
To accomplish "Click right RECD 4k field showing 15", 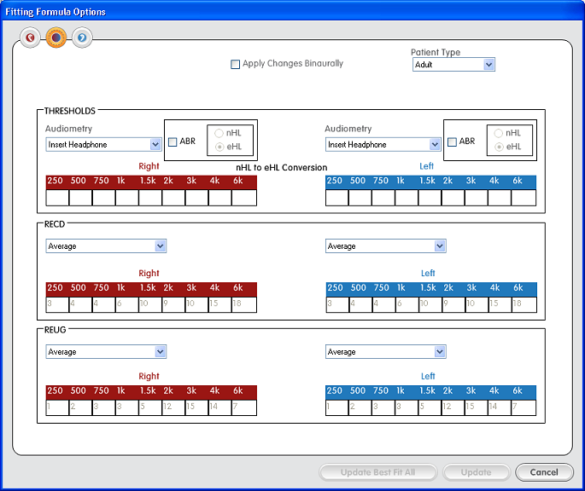I will [x=220, y=304].
